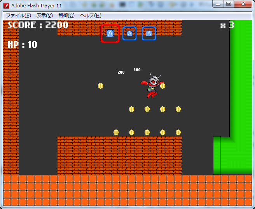This screenshot has height=209, width=255.
Task: Open the 制御(C) menu
Action: (x=66, y=16)
